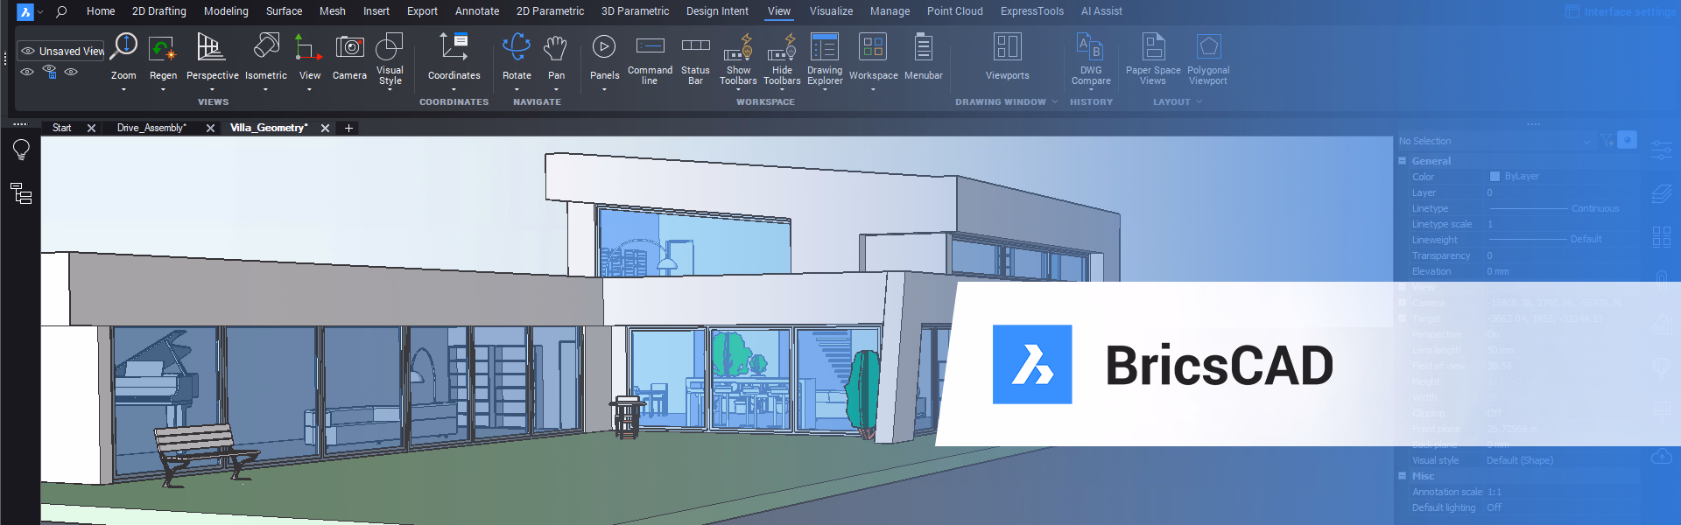Select the Pan hand tool
1681x525 pixels.
point(556,49)
